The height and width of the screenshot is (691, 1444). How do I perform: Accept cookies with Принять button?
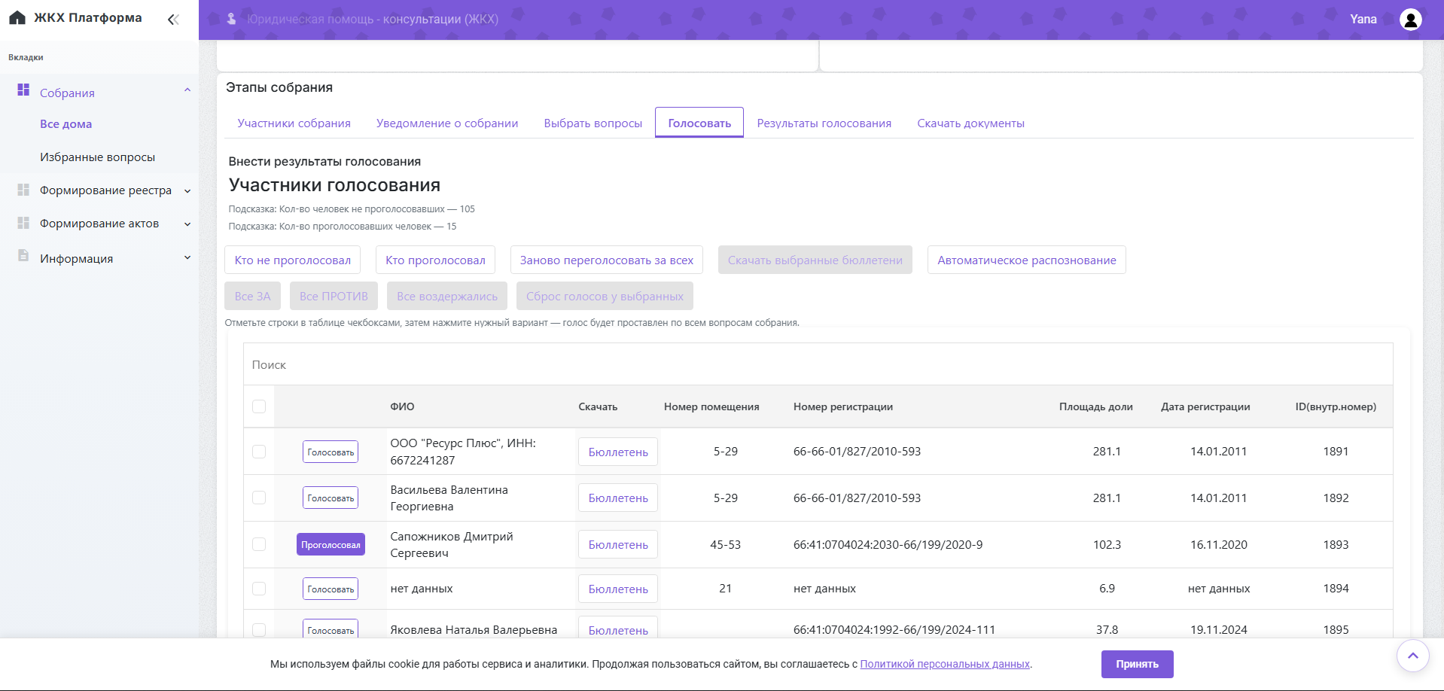point(1137,664)
